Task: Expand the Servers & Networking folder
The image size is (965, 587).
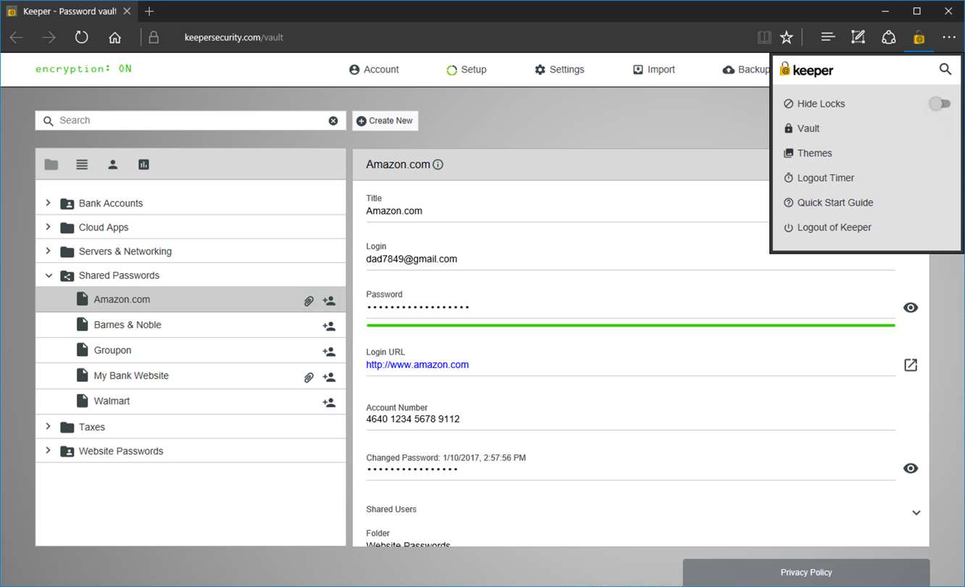Action: click(x=49, y=251)
